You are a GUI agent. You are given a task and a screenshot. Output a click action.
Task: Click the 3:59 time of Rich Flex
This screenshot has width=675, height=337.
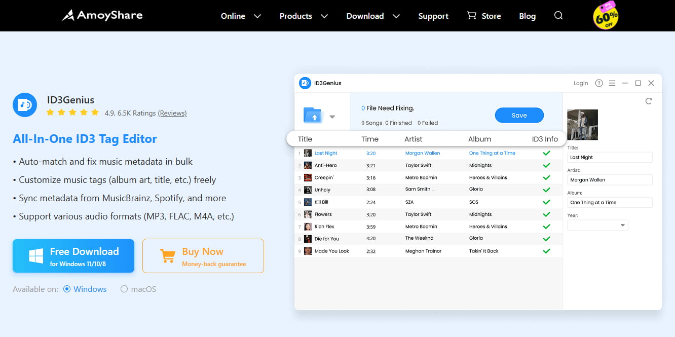pos(371,227)
